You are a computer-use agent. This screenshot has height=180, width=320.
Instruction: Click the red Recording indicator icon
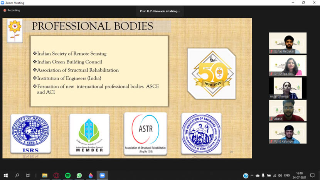tap(5, 10)
